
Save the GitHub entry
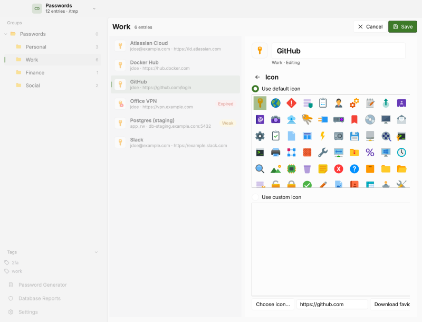pos(402,26)
